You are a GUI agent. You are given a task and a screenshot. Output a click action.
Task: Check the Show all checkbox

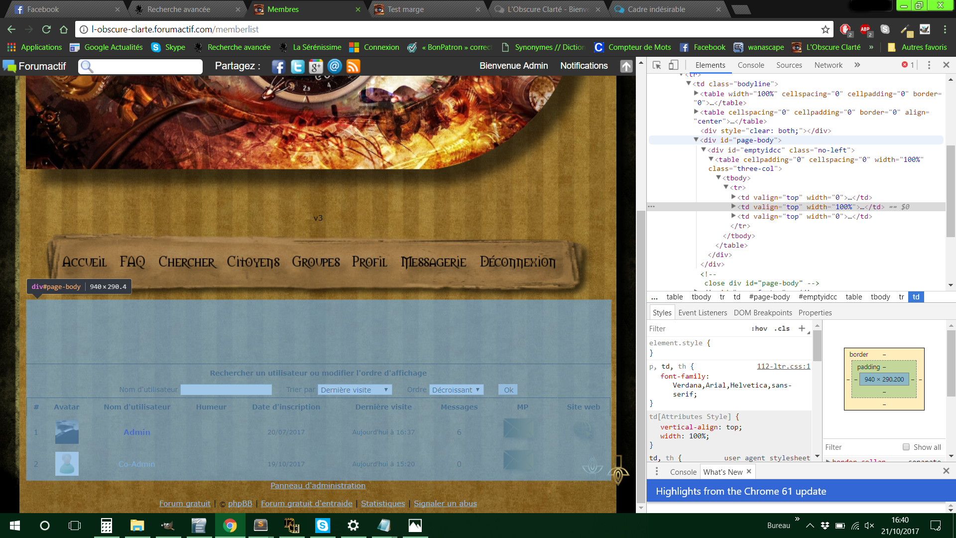coord(906,447)
